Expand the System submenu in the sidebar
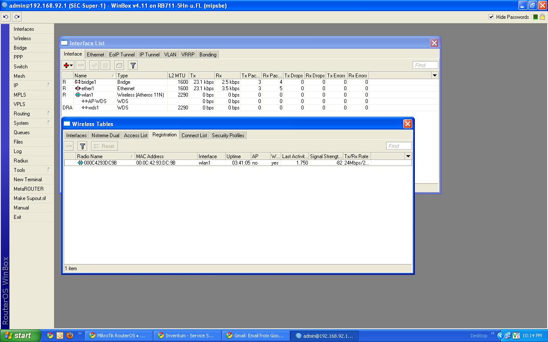This screenshot has width=548, height=342. tap(32, 123)
